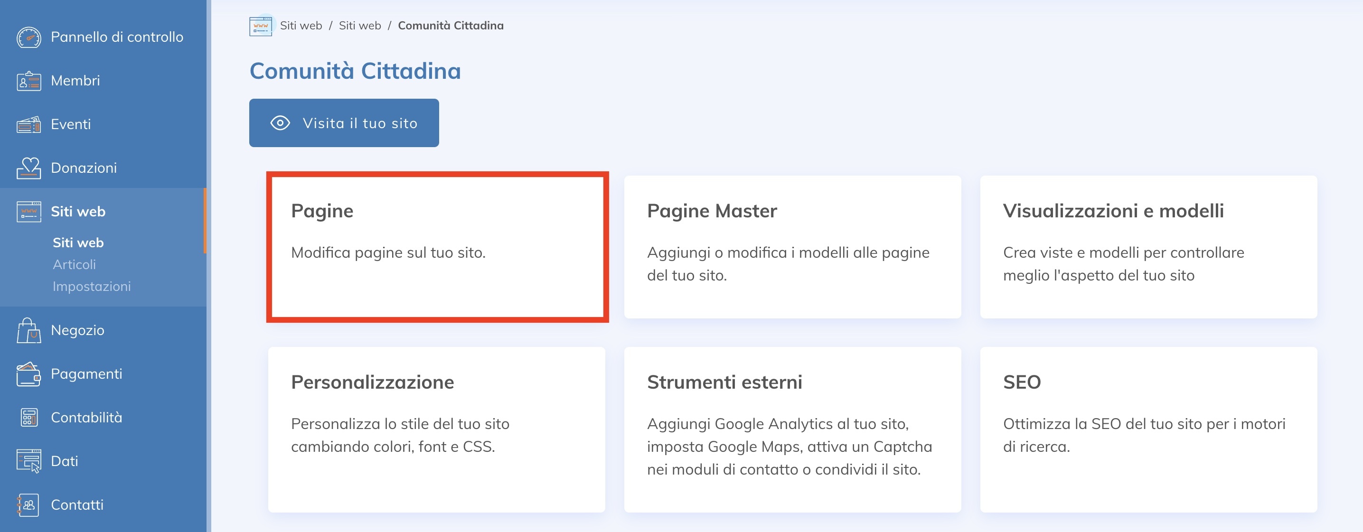The image size is (1363, 532).
Task: Click the Donazioni heart icon
Action: pos(28,168)
